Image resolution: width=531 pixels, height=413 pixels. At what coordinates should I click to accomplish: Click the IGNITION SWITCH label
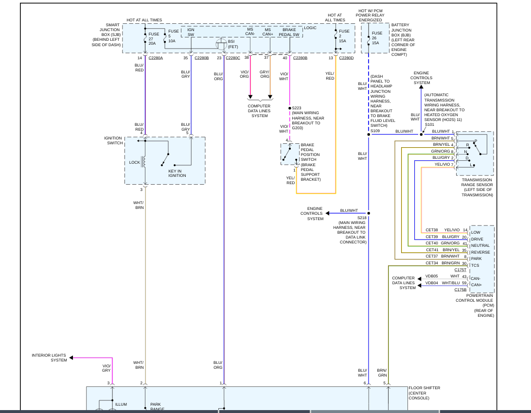coord(113,140)
